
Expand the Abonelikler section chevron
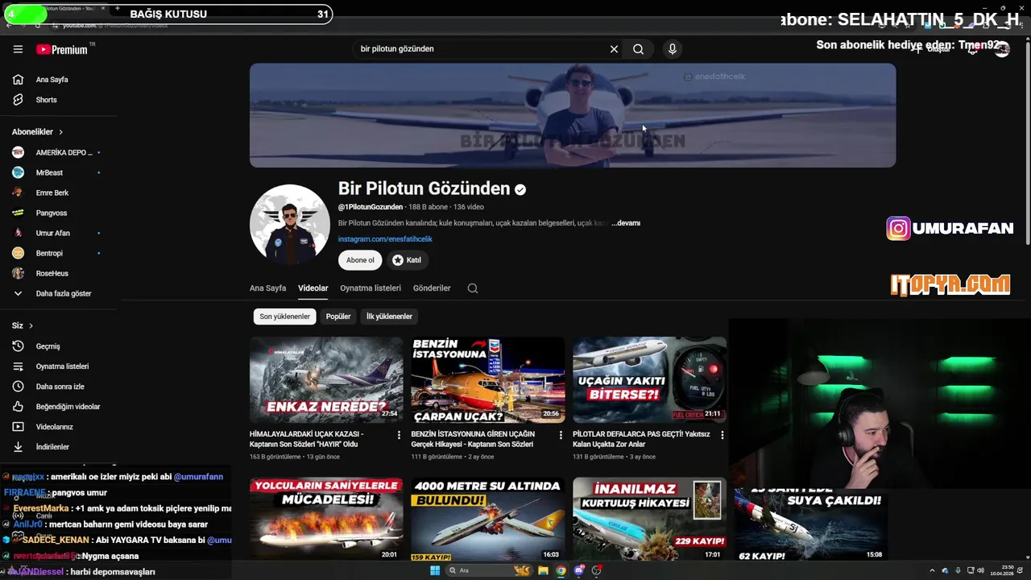[60, 132]
